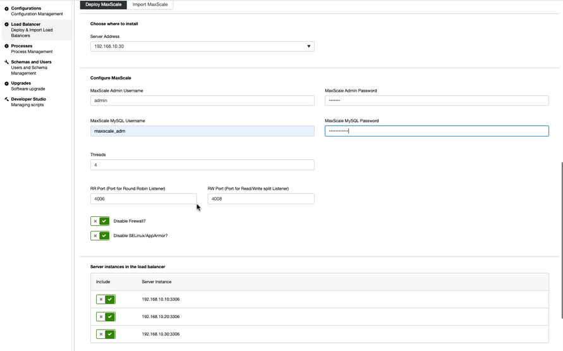Viewport: 563px width, 351px height.
Task: Toggle include for 192.168.10.10:3306
Action: 106,299
